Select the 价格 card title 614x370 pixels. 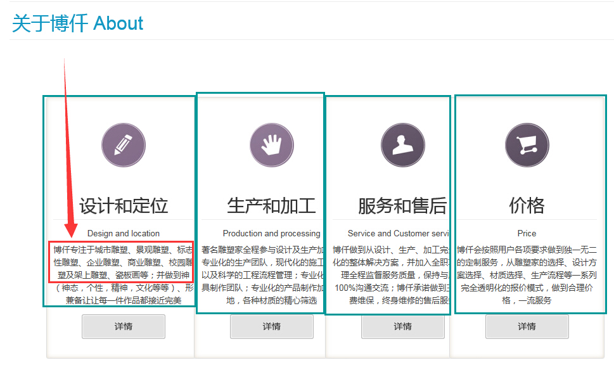pos(527,206)
